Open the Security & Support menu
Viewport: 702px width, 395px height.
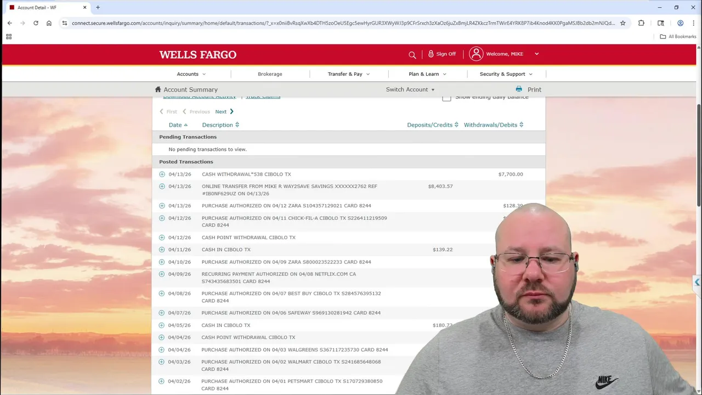click(x=506, y=74)
